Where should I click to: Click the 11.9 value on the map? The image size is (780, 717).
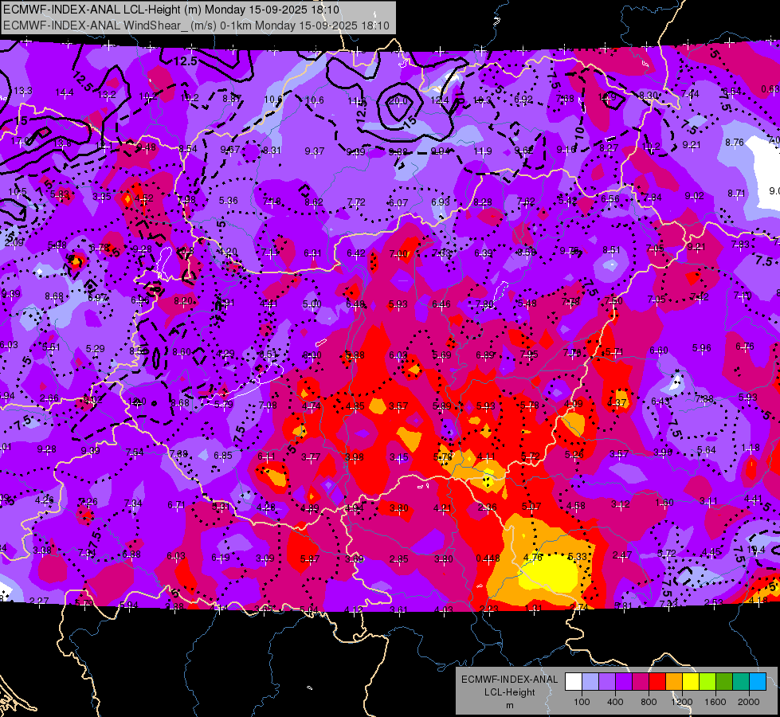point(483,151)
